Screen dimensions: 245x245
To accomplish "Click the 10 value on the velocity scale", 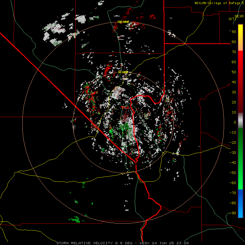I will [x=234, y=112].
